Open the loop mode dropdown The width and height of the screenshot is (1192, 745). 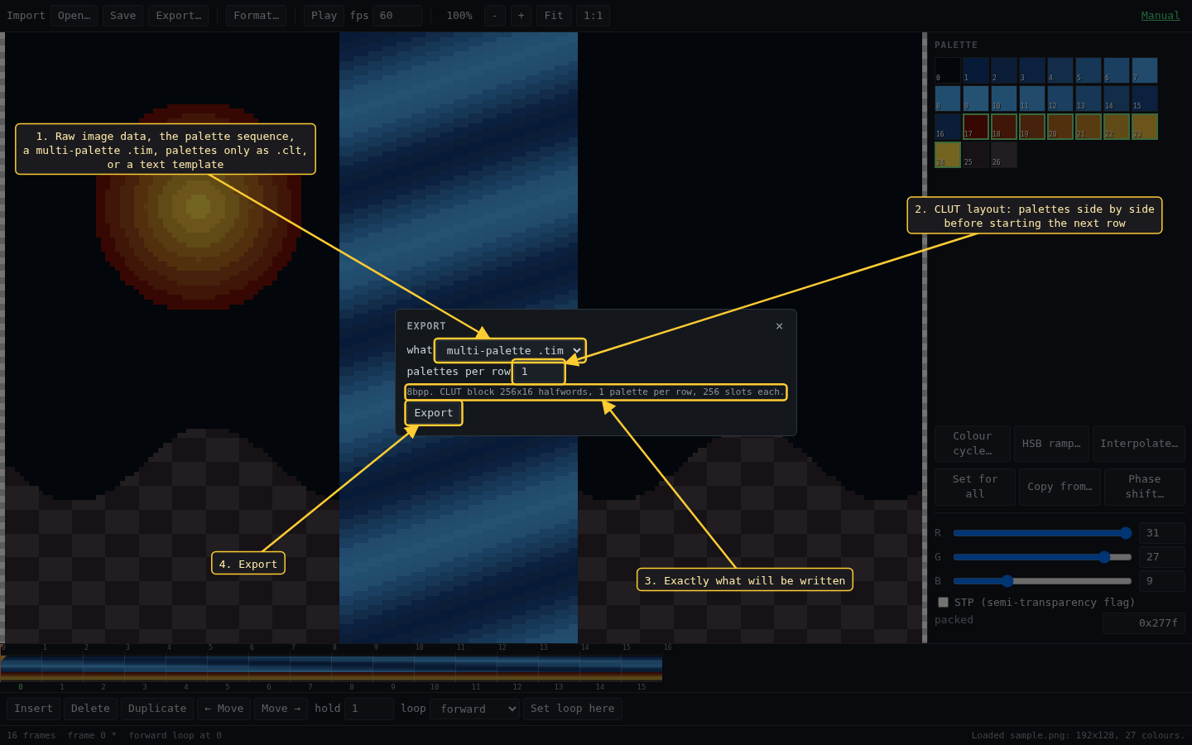click(474, 709)
